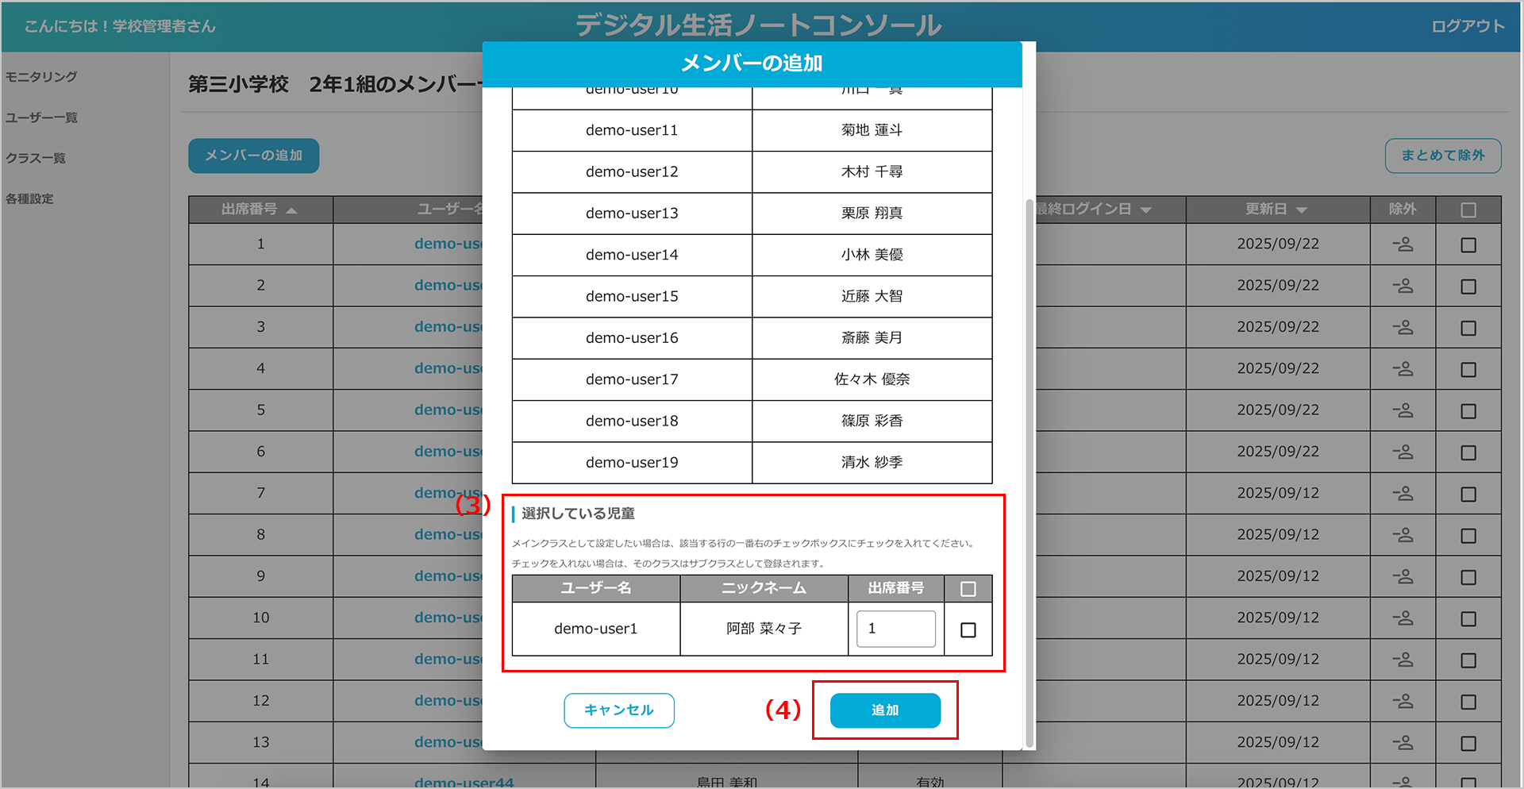The width and height of the screenshot is (1524, 789).
Task: Open モニタリング in the sidebar
Action: coord(41,77)
